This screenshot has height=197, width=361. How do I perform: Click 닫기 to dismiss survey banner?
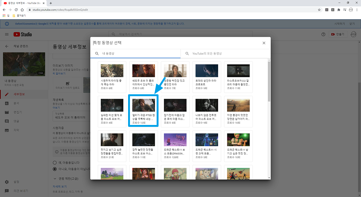click(x=352, y=24)
